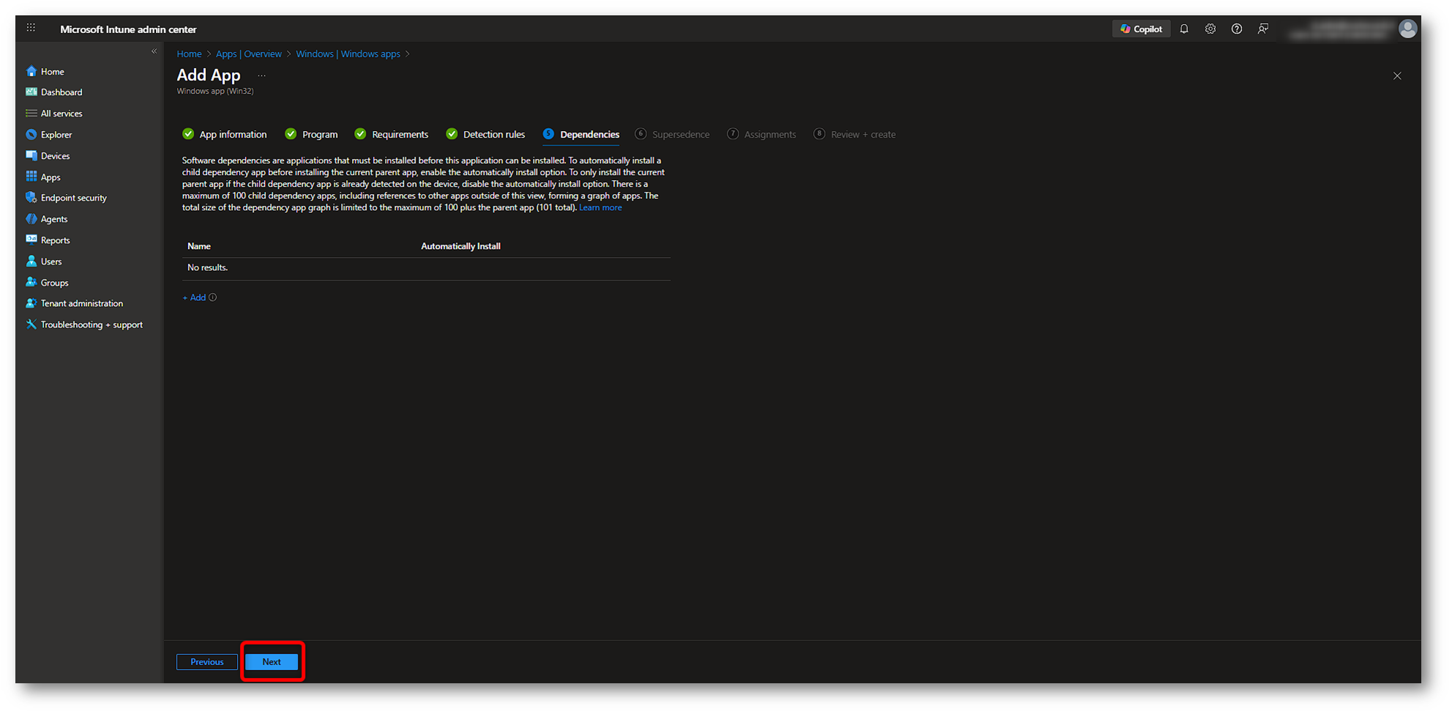Screen dimensions: 1452x714
Task: Click the Reports icon in sidebar
Action: click(x=31, y=239)
